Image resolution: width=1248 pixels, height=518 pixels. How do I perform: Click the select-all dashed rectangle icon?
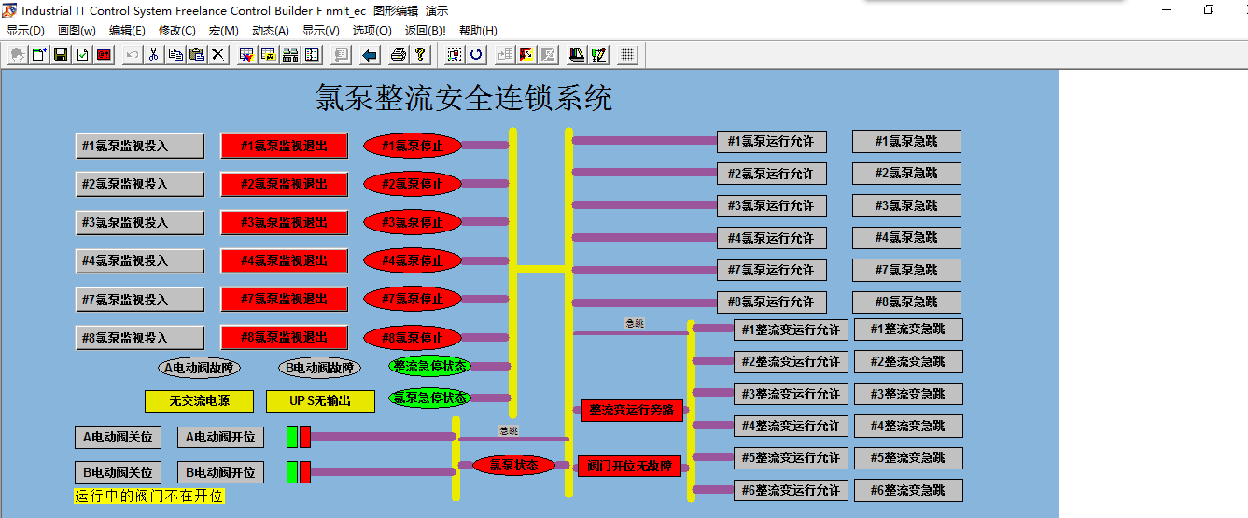pyautogui.click(x=455, y=55)
